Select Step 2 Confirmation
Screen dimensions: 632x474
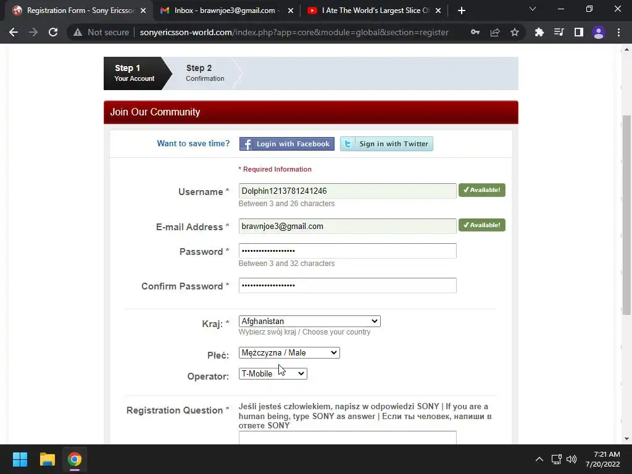point(205,73)
